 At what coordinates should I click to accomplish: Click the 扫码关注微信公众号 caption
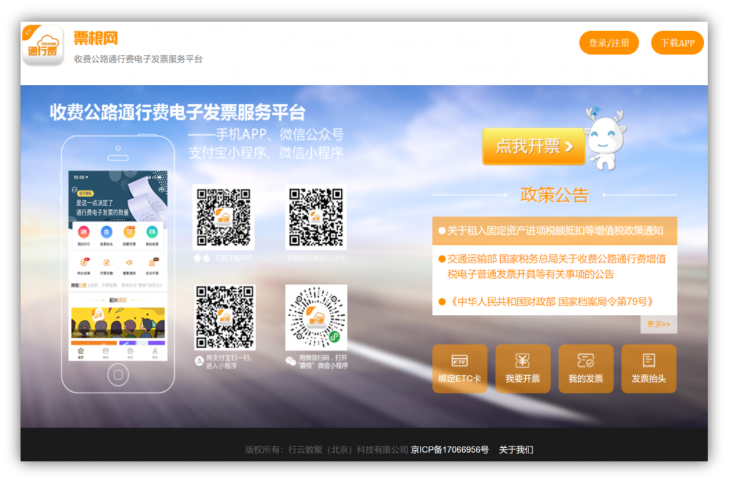pos(316,258)
